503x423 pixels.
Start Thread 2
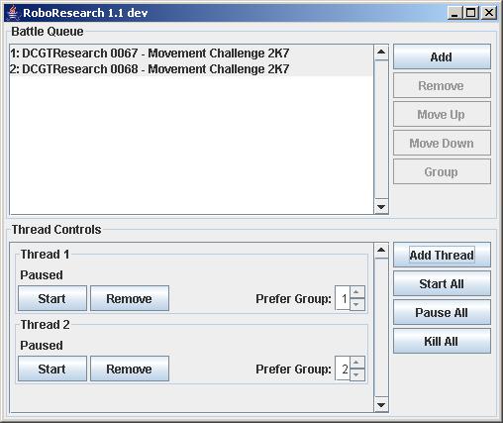(x=52, y=369)
